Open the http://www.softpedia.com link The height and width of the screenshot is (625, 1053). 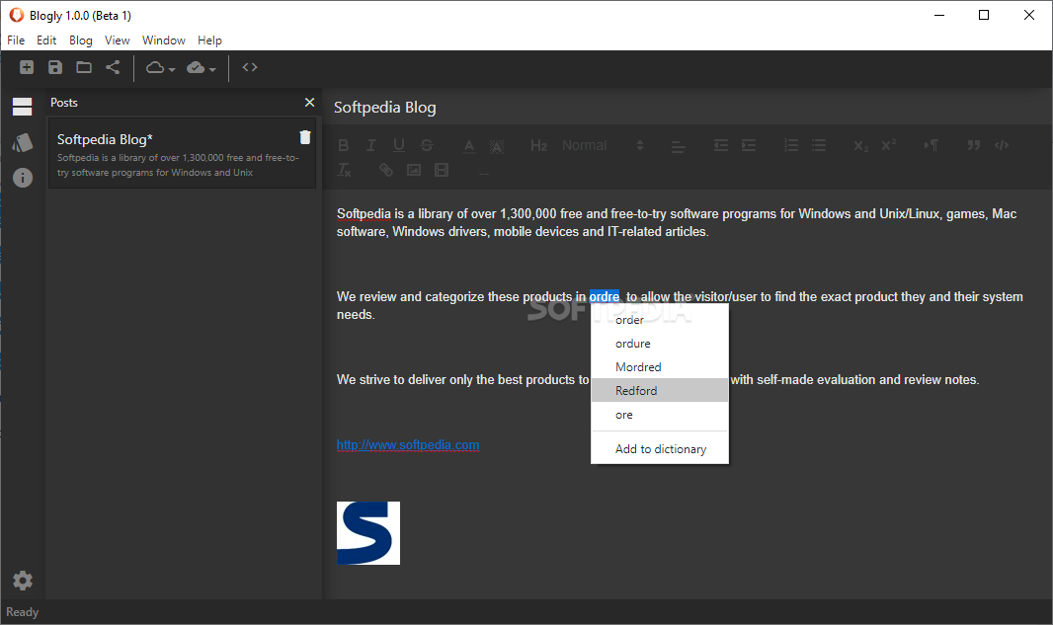pos(408,444)
